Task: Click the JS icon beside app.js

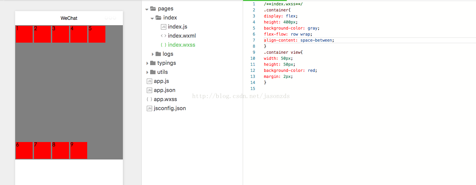Action: tap(149, 81)
